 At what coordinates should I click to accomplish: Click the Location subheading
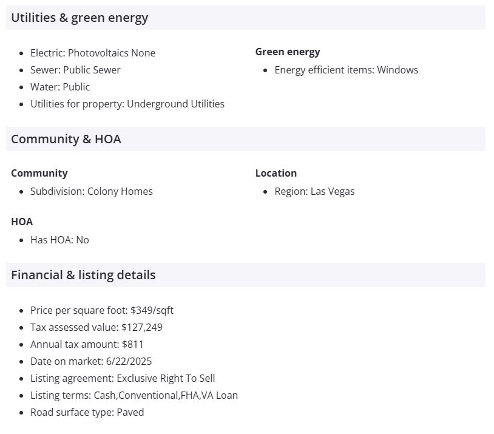(276, 173)
